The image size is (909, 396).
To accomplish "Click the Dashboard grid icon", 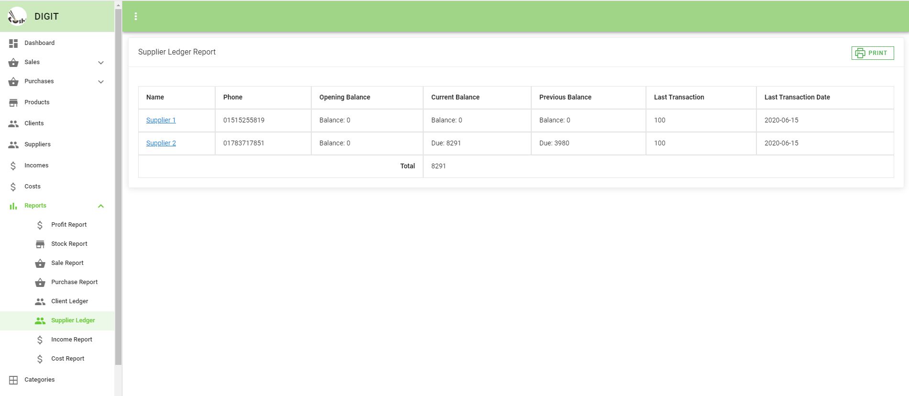I will [x=13, y=43].
